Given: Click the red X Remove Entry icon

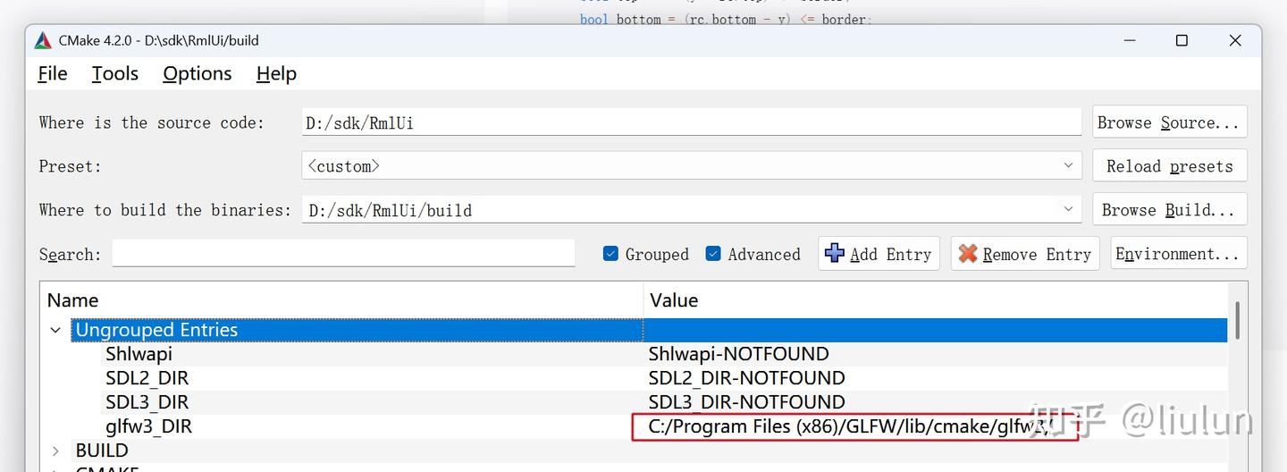Looking at the screenshot, I should (968, 254).
